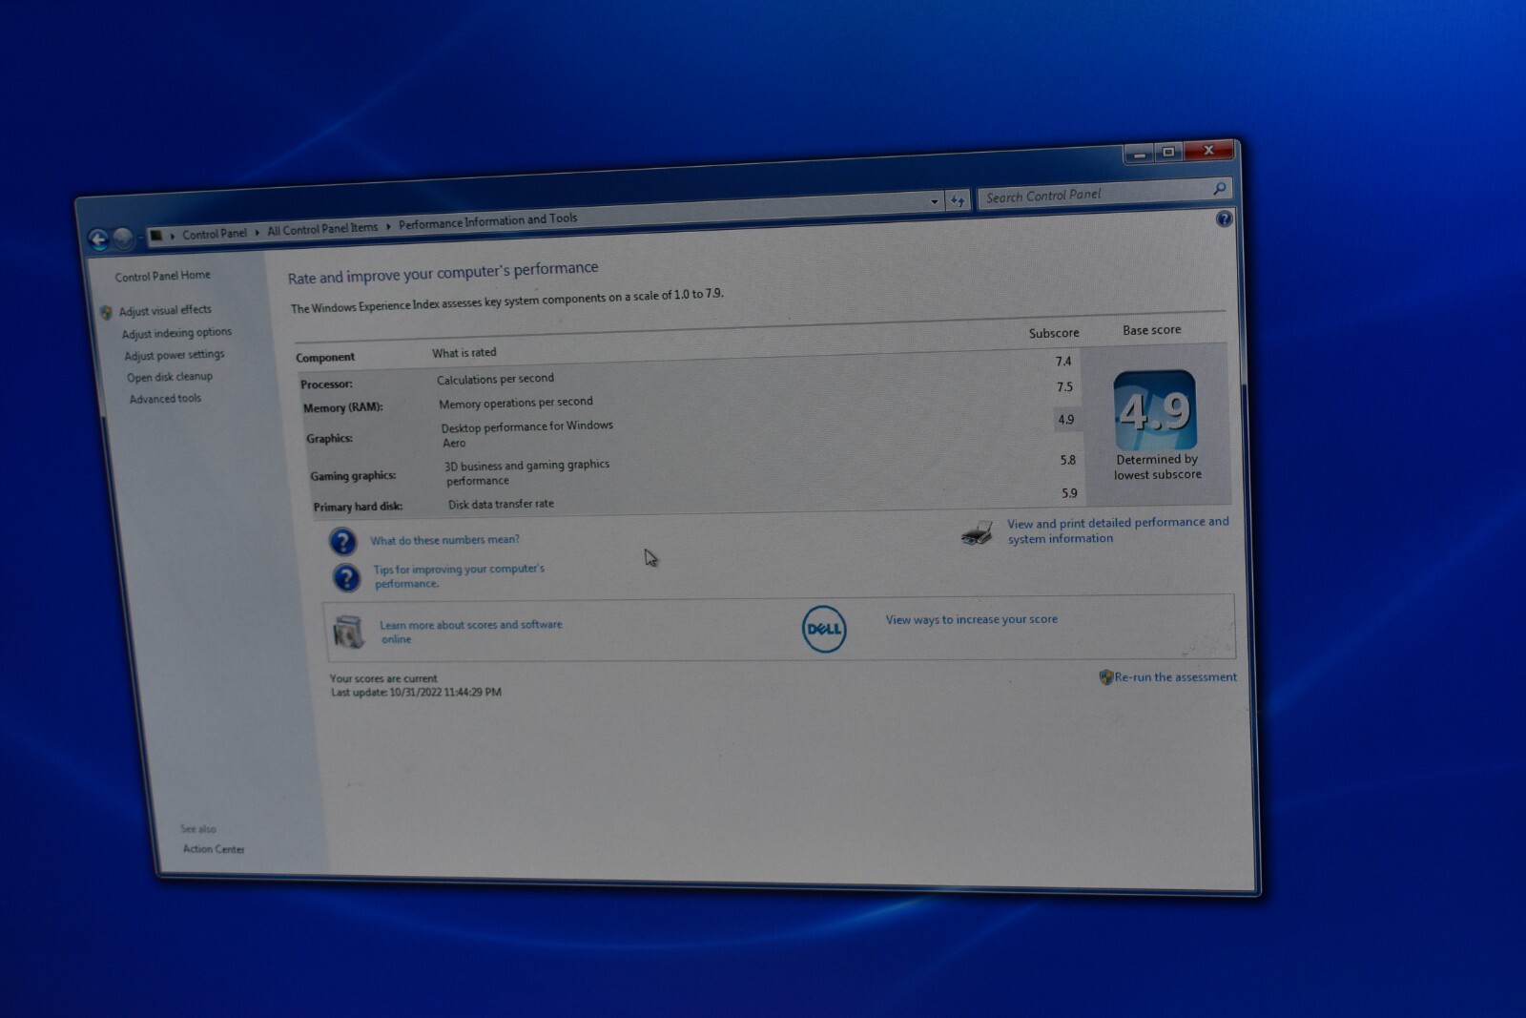This screenshot has width=1526, height=1018.
Task: Click shield icon next to Re-run assessment
Action: coord(1106,677)
